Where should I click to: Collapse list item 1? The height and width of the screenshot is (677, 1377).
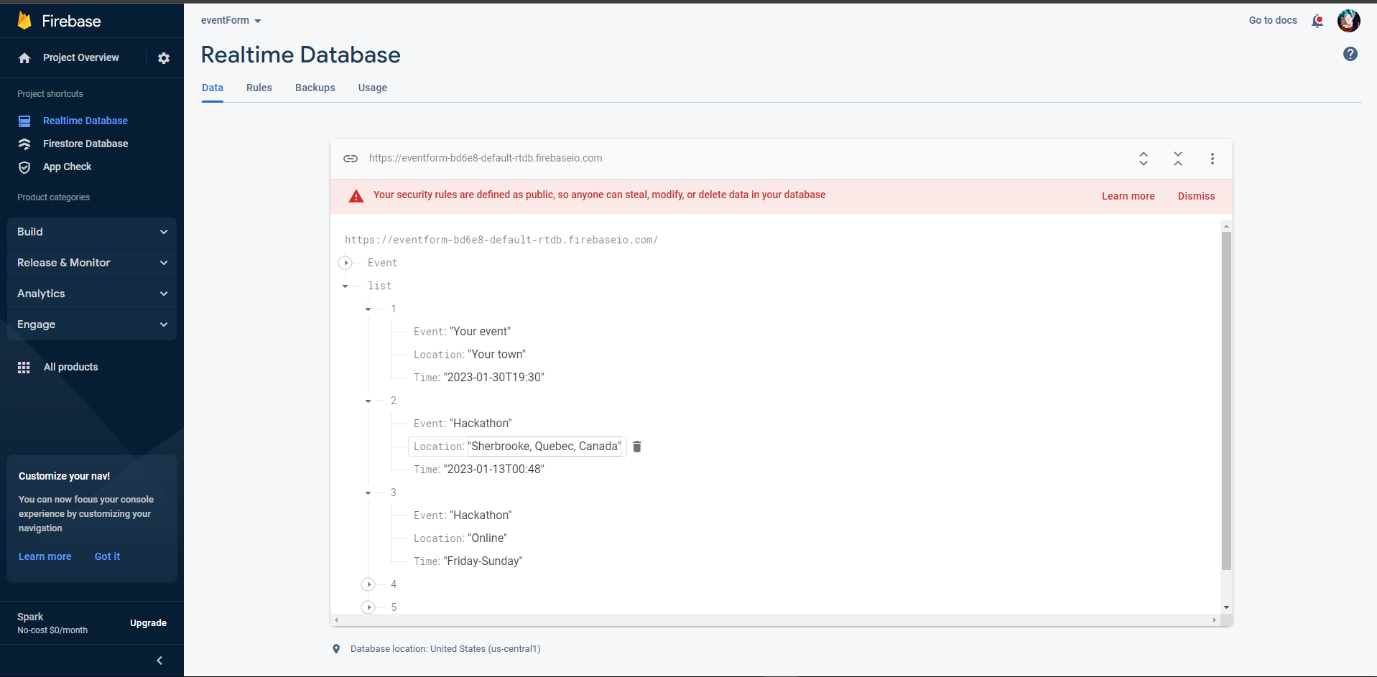pyautogui.click(x=368, y=309)
